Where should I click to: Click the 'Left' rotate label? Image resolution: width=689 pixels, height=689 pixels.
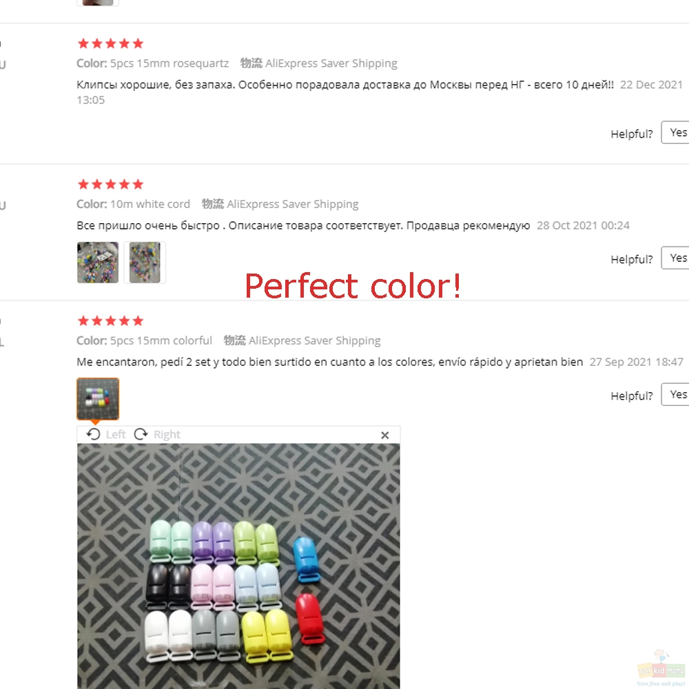click(x=116, y=434)
